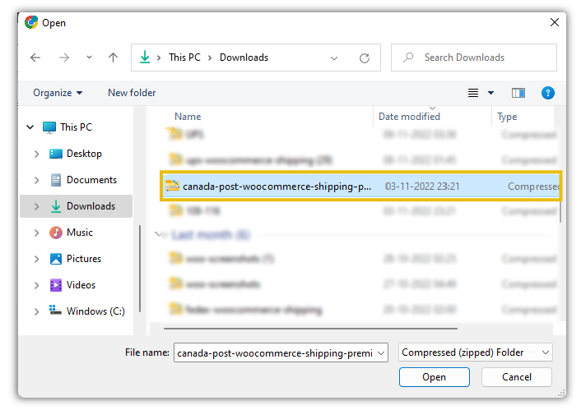Expand the address bar history dropdown

pos(334,58)
